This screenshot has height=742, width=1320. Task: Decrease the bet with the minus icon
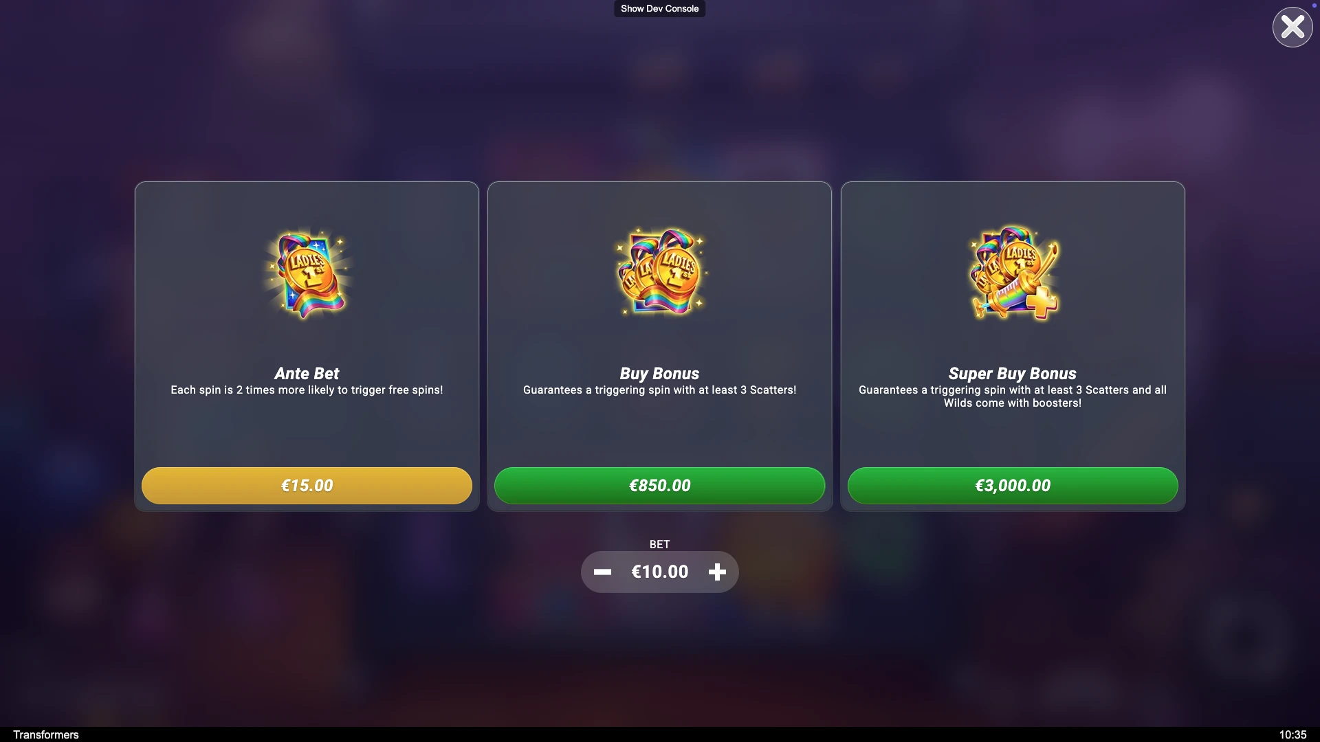(x=602, y=572)
